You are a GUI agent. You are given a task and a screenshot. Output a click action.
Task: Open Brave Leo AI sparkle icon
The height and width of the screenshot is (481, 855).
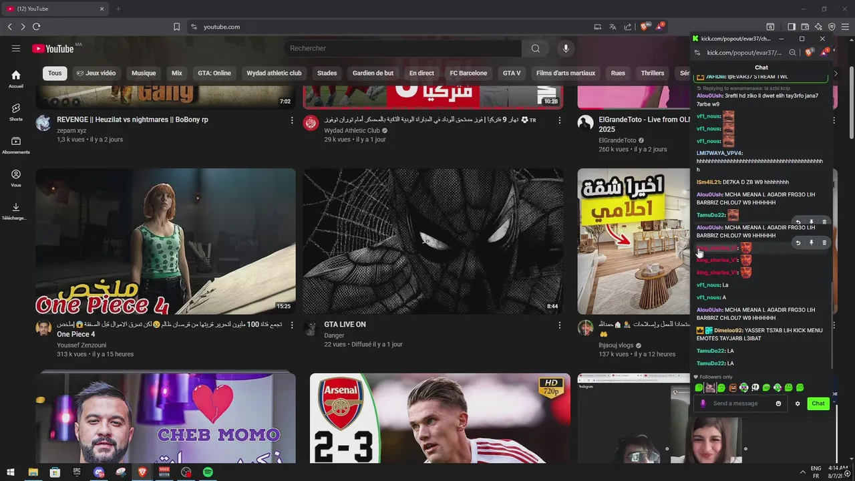click(818, 27)
